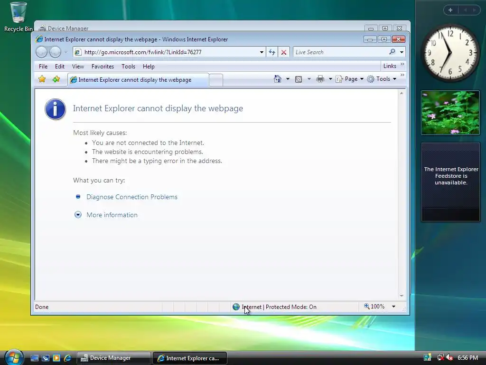Viewport: 486px width, 365px height.
Task: Click the New Tab button
Action: (216, 80)
